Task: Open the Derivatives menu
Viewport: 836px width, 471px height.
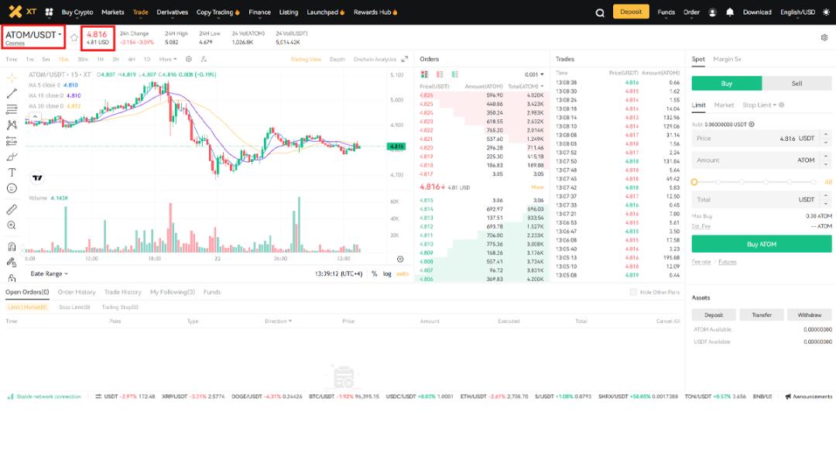Action: tap(172, 12)
